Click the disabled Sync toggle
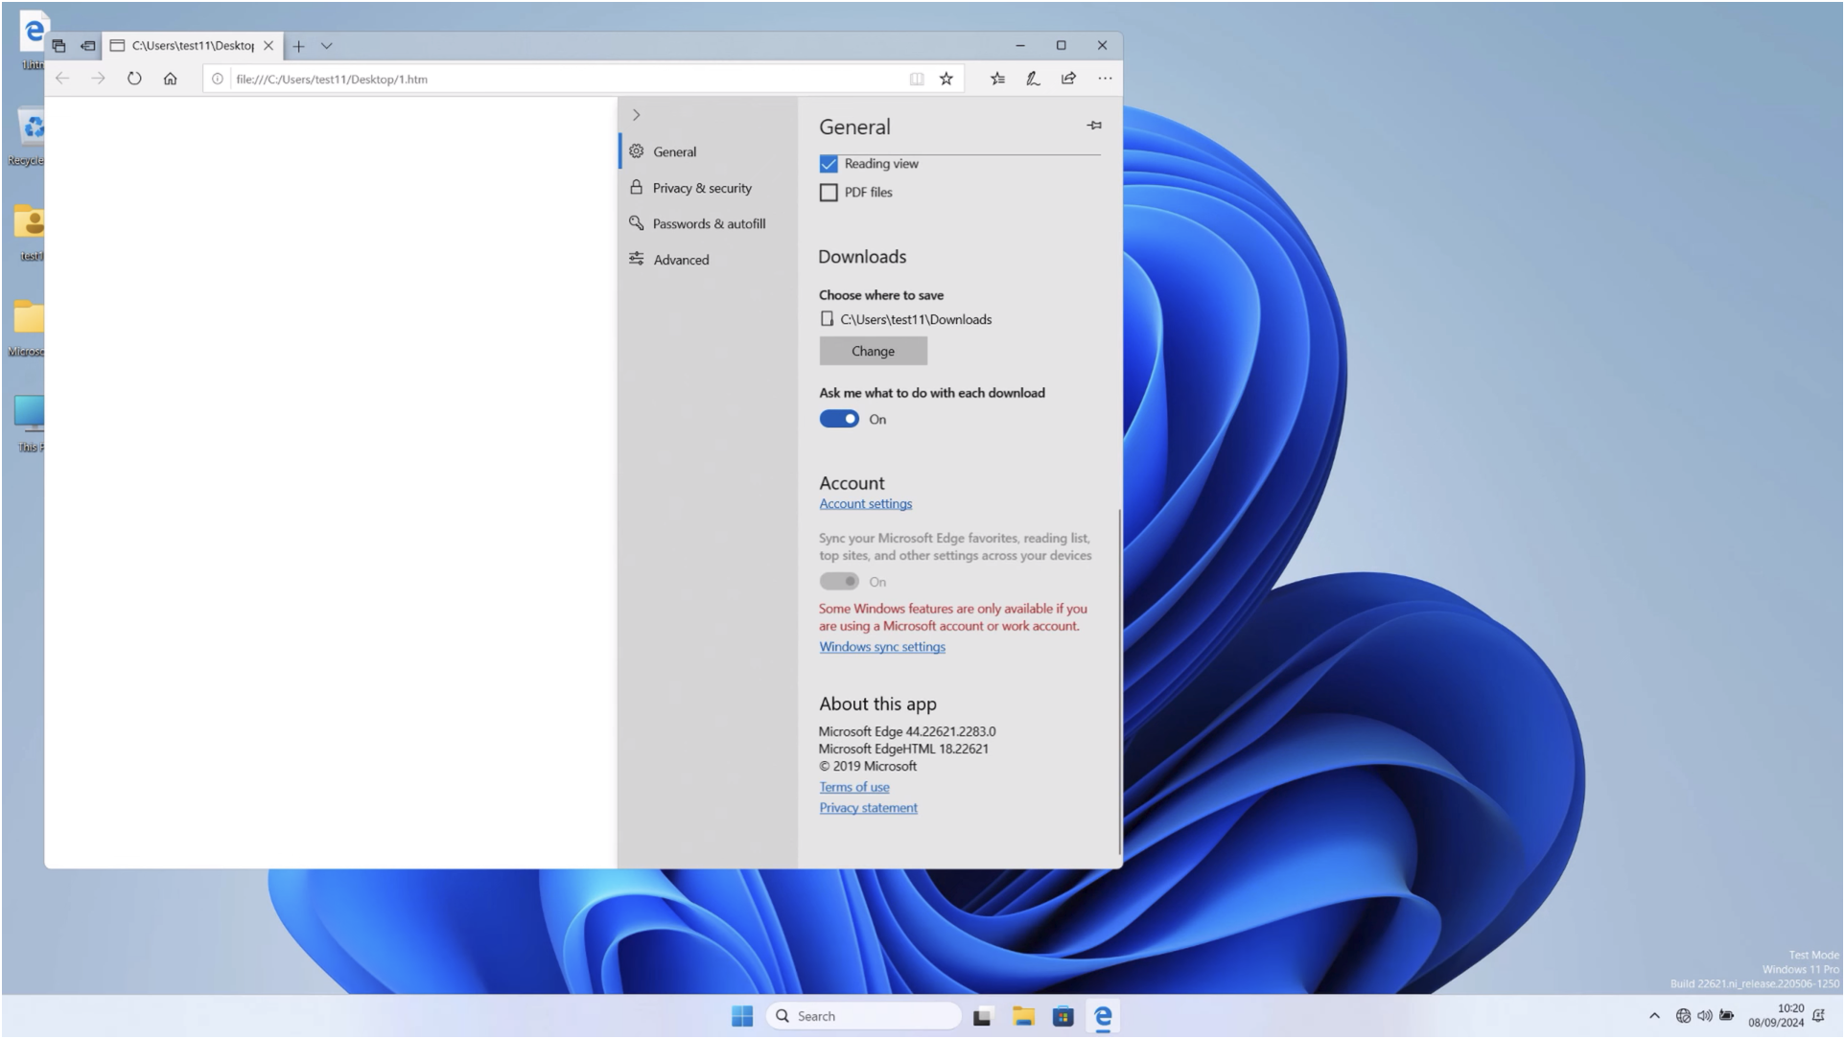 tap(839, 582)
